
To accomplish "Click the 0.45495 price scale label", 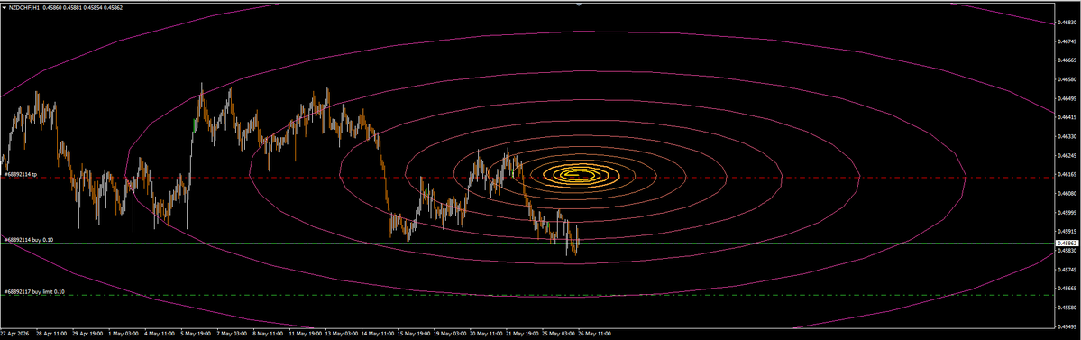I will (x=1067, y=327).
